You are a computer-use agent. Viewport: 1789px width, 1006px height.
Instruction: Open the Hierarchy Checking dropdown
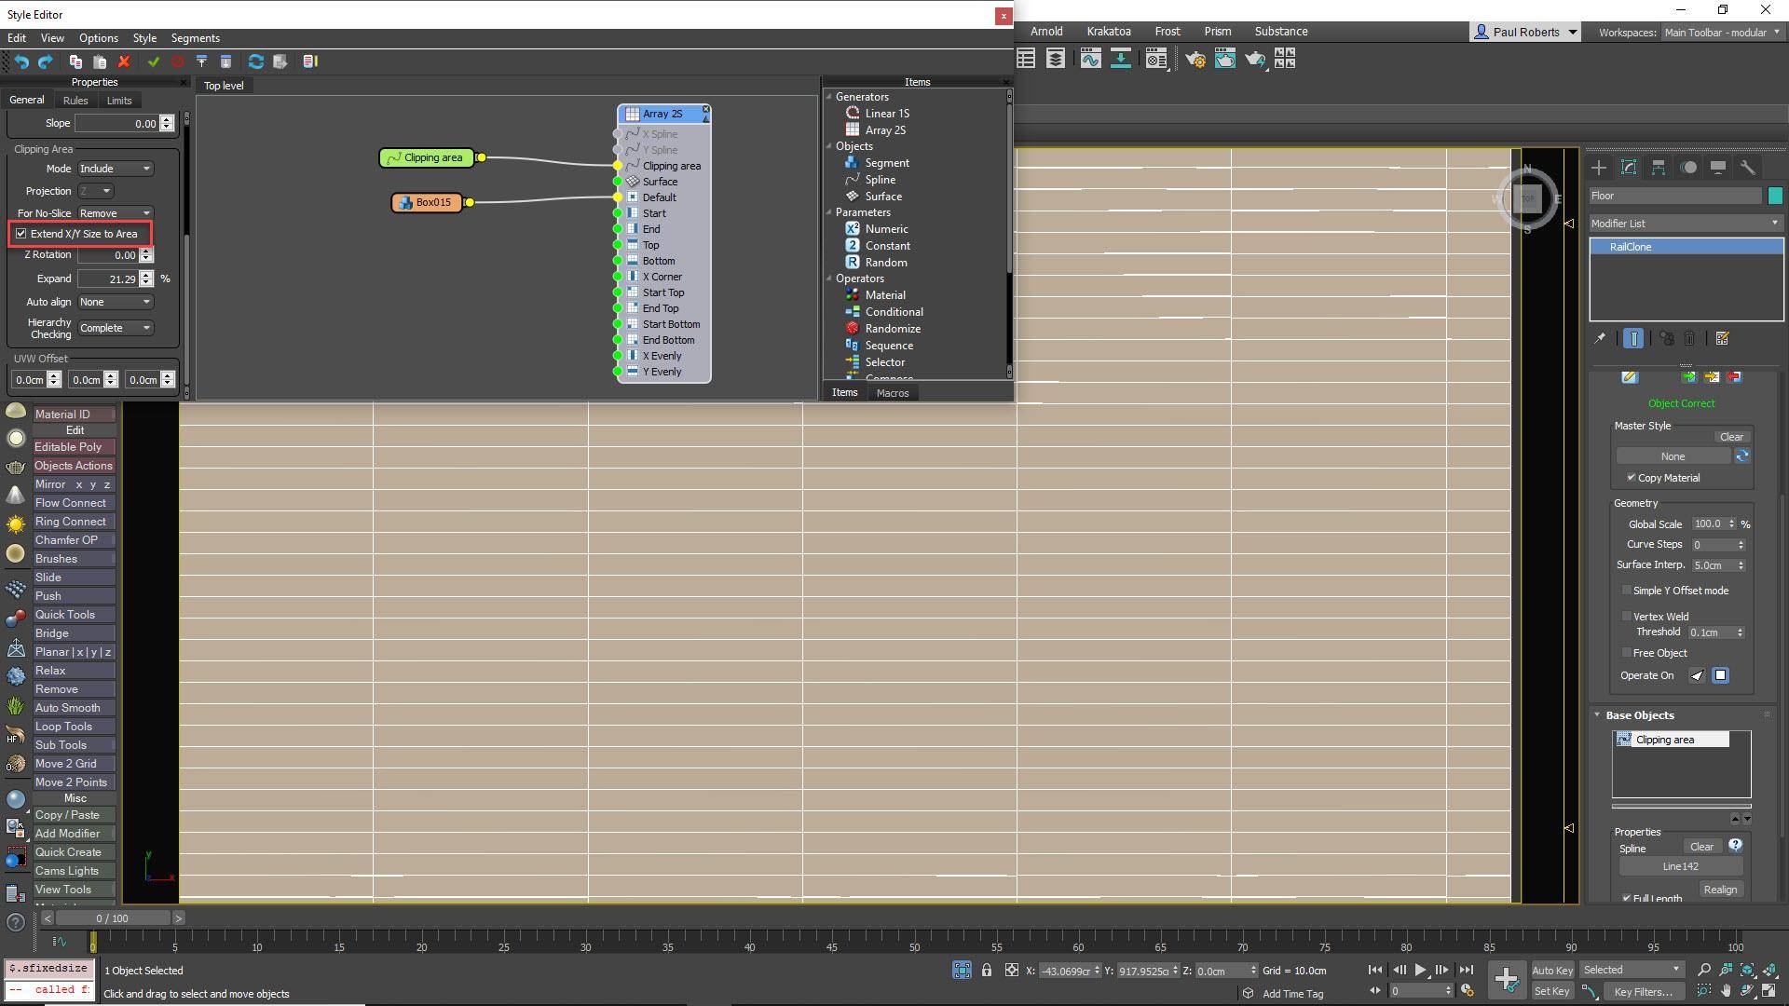pos(116,328)
